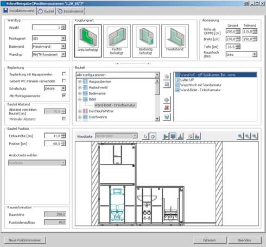Check 'Geberit WC Paneele verwenden'
This screenshot has width=266, height=247.
tap(64, 81)
